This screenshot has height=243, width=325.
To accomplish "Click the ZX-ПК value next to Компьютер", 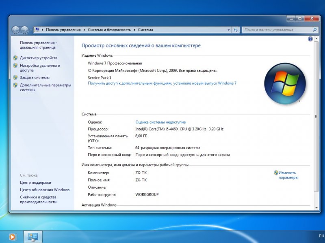I will click(x=141, y=173).
